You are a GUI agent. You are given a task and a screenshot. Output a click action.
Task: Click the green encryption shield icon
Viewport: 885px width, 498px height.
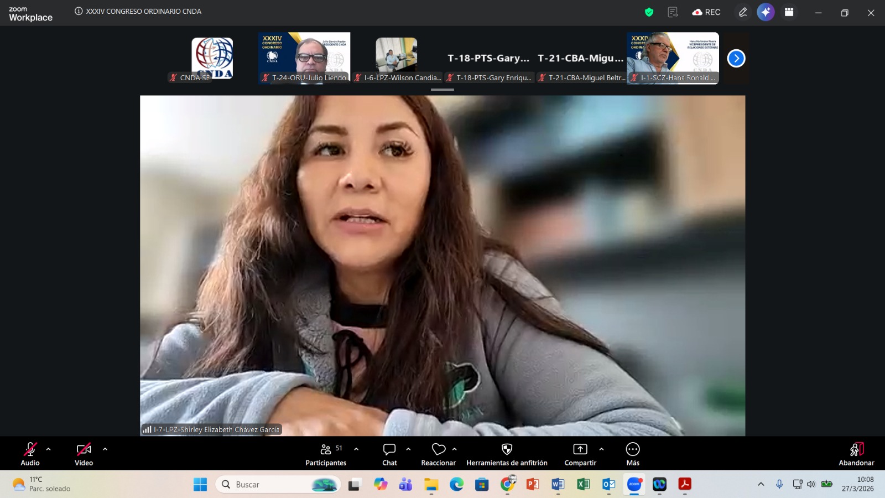(649, 12)
